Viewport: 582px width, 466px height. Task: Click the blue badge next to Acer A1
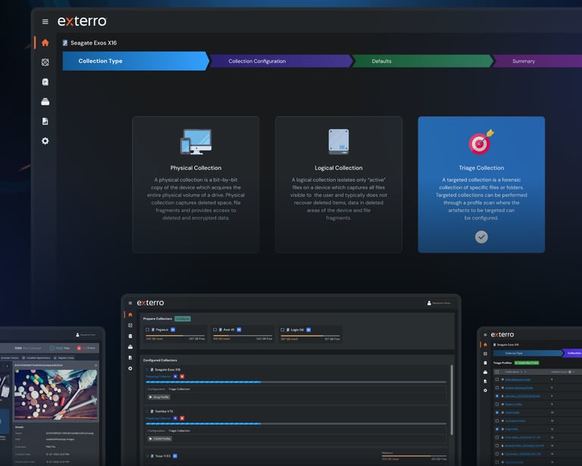[239, 330]
